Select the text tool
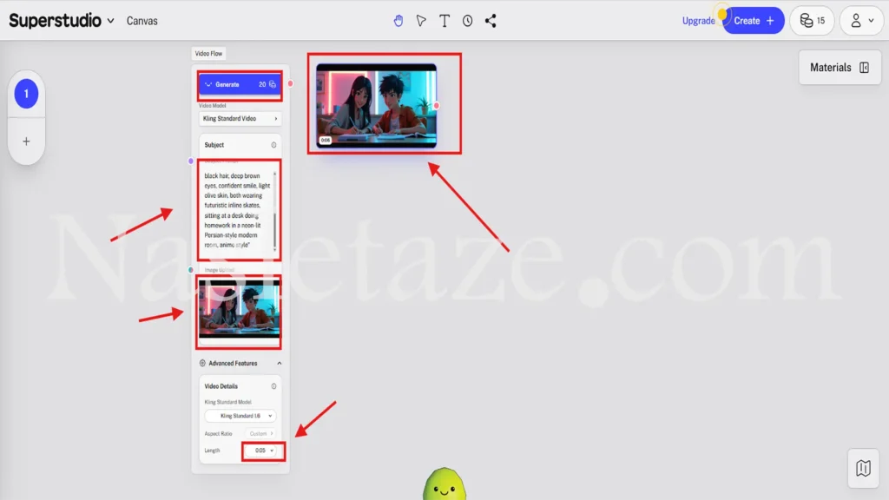Viewport: 889px width, 500px height. click(x=444, y=21)
